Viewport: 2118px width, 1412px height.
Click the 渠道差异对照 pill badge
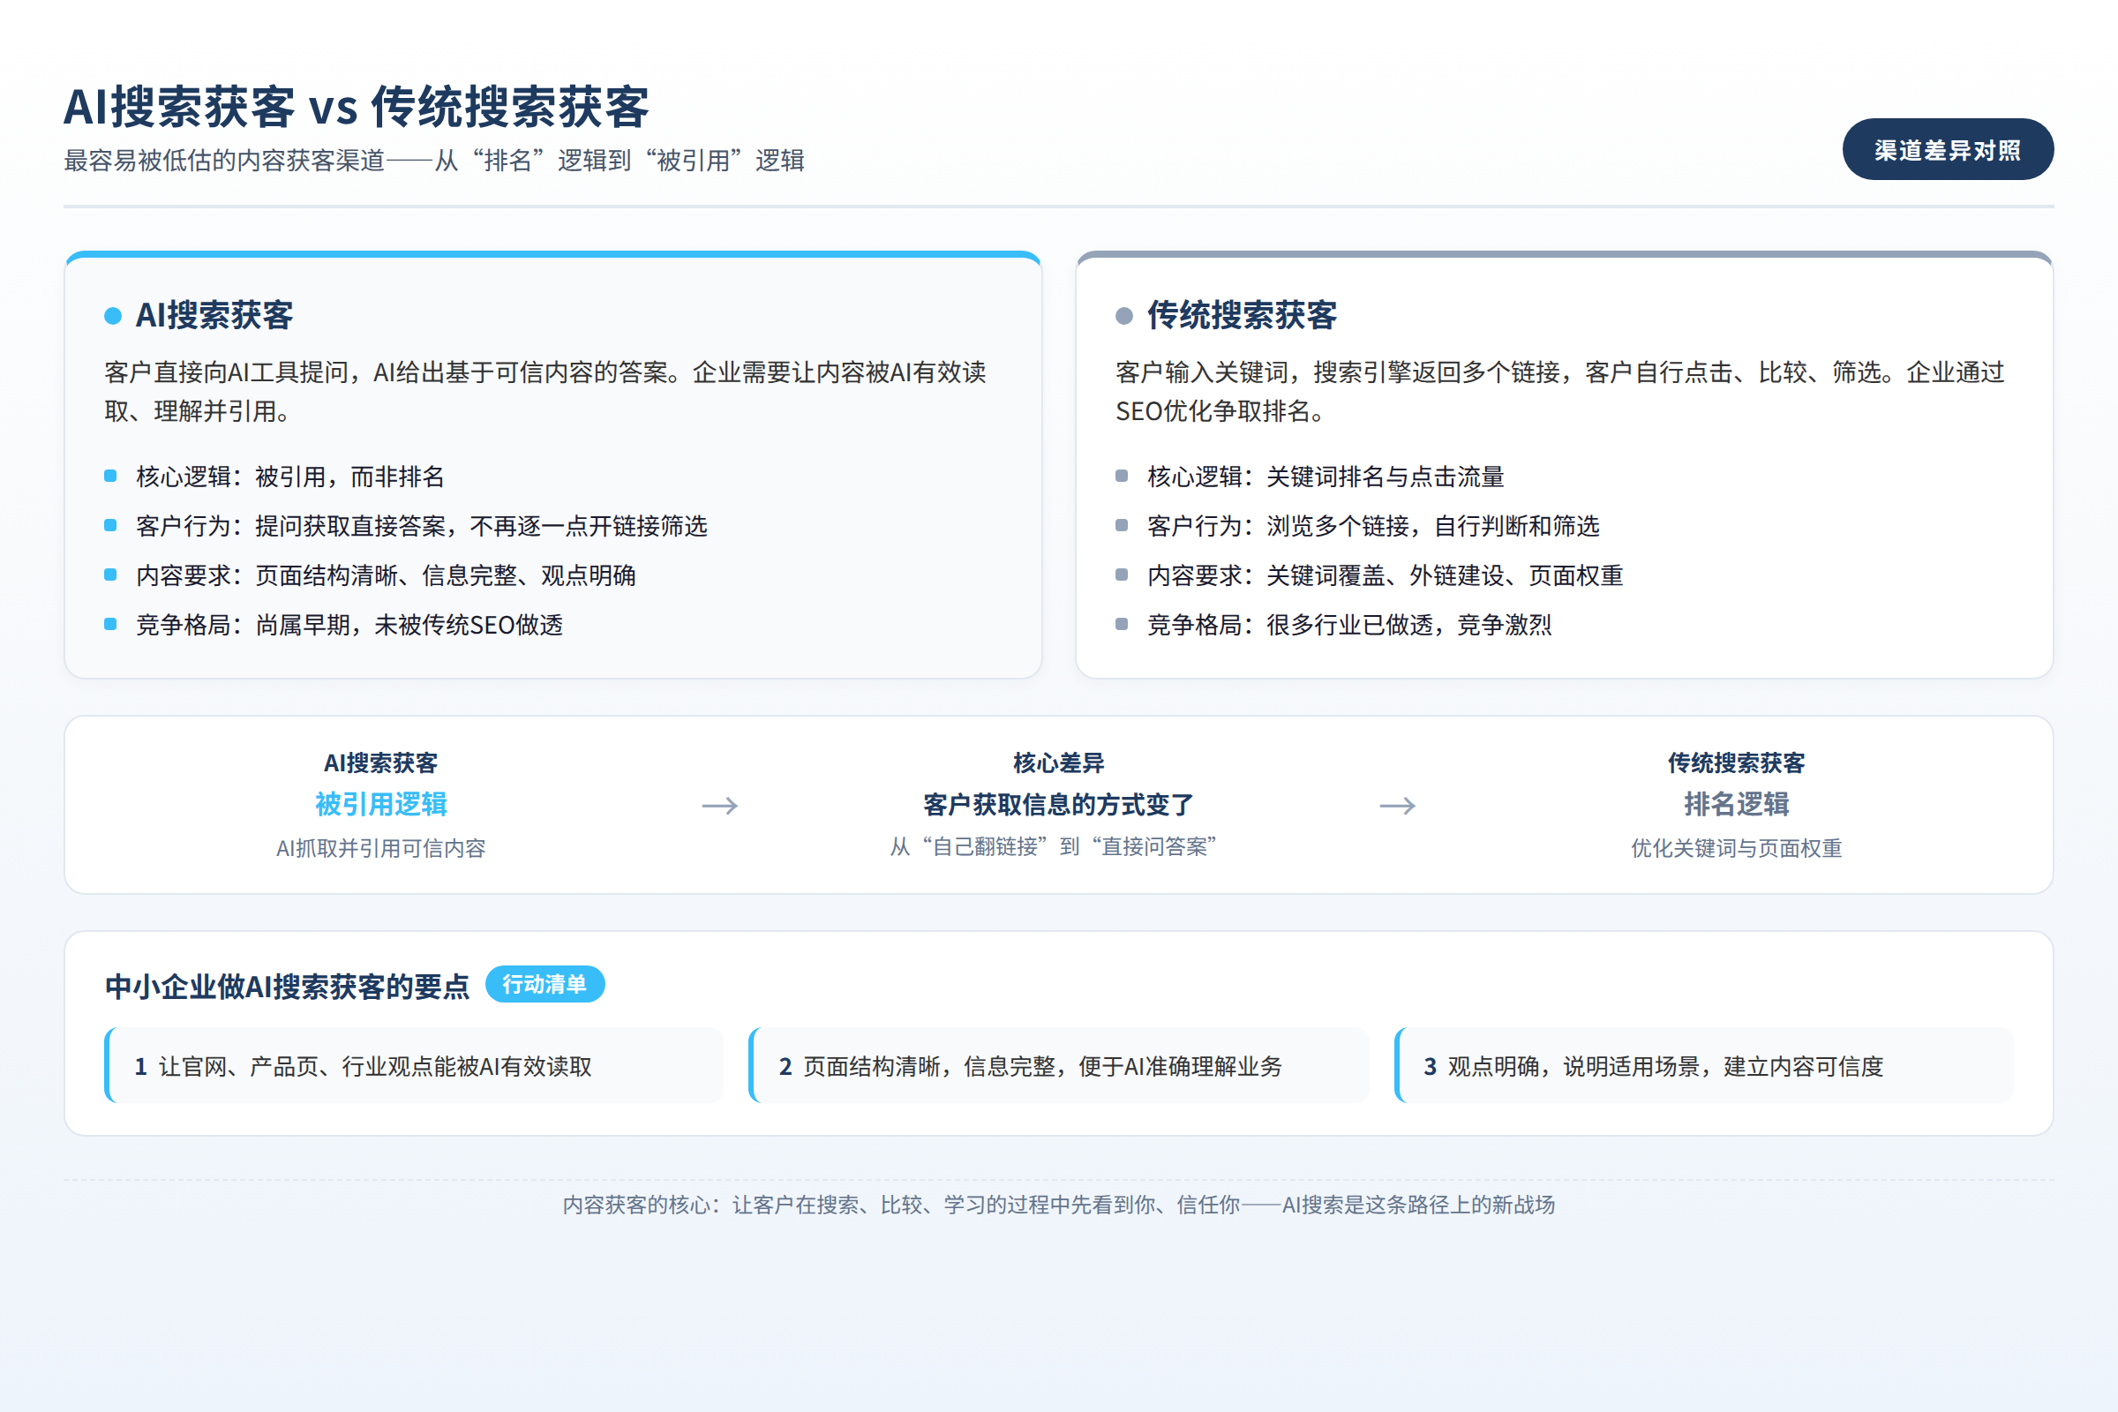click(x=1948, y=149)
